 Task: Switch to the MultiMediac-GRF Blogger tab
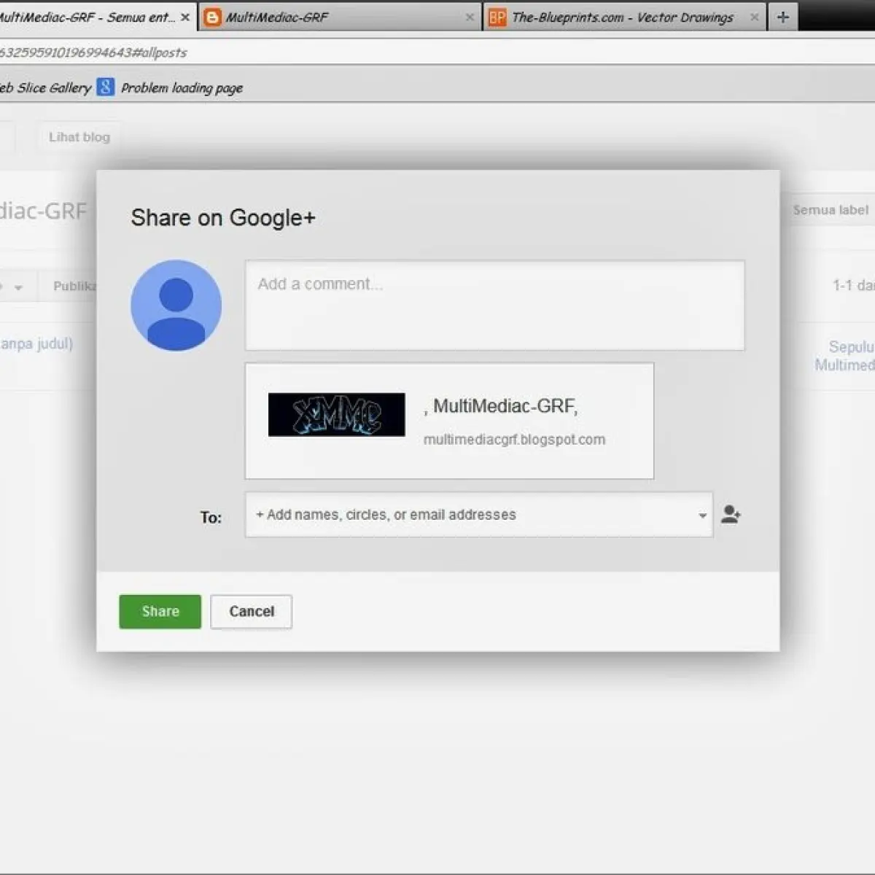click(341, 17)
